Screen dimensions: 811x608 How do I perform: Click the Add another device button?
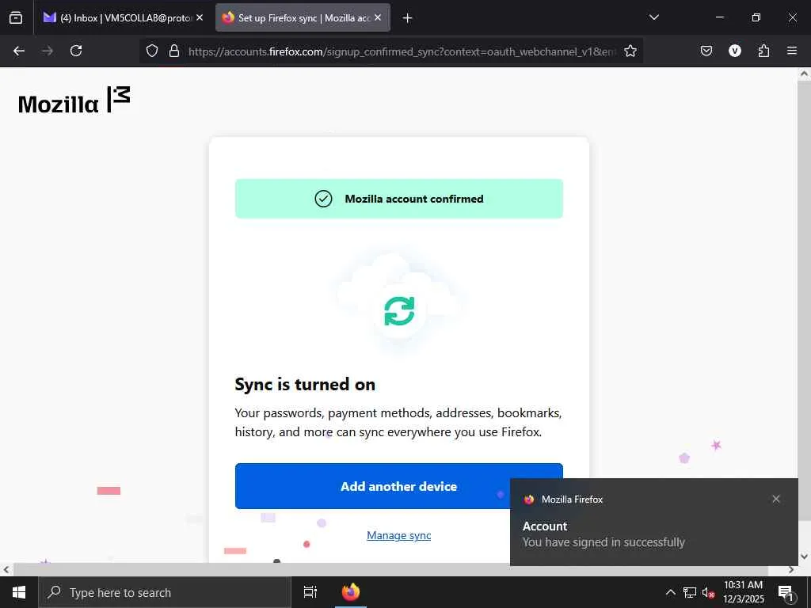coord(399,486)
